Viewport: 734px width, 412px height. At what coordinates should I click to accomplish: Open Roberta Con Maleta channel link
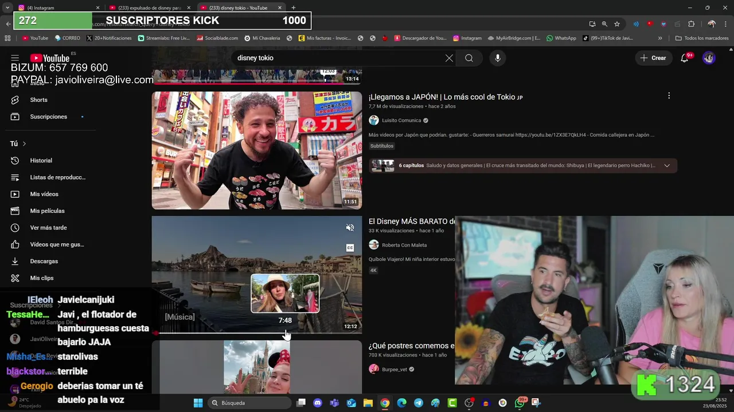404,245
